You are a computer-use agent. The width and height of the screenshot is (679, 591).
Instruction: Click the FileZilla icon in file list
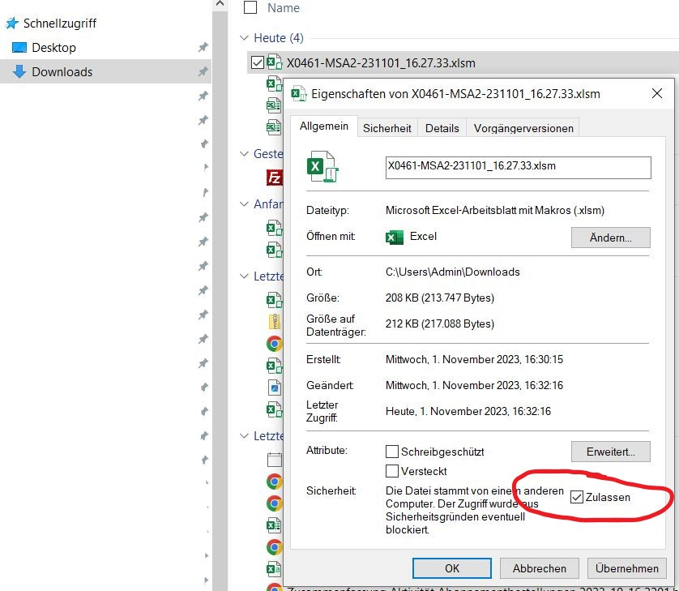click(275, 178)
